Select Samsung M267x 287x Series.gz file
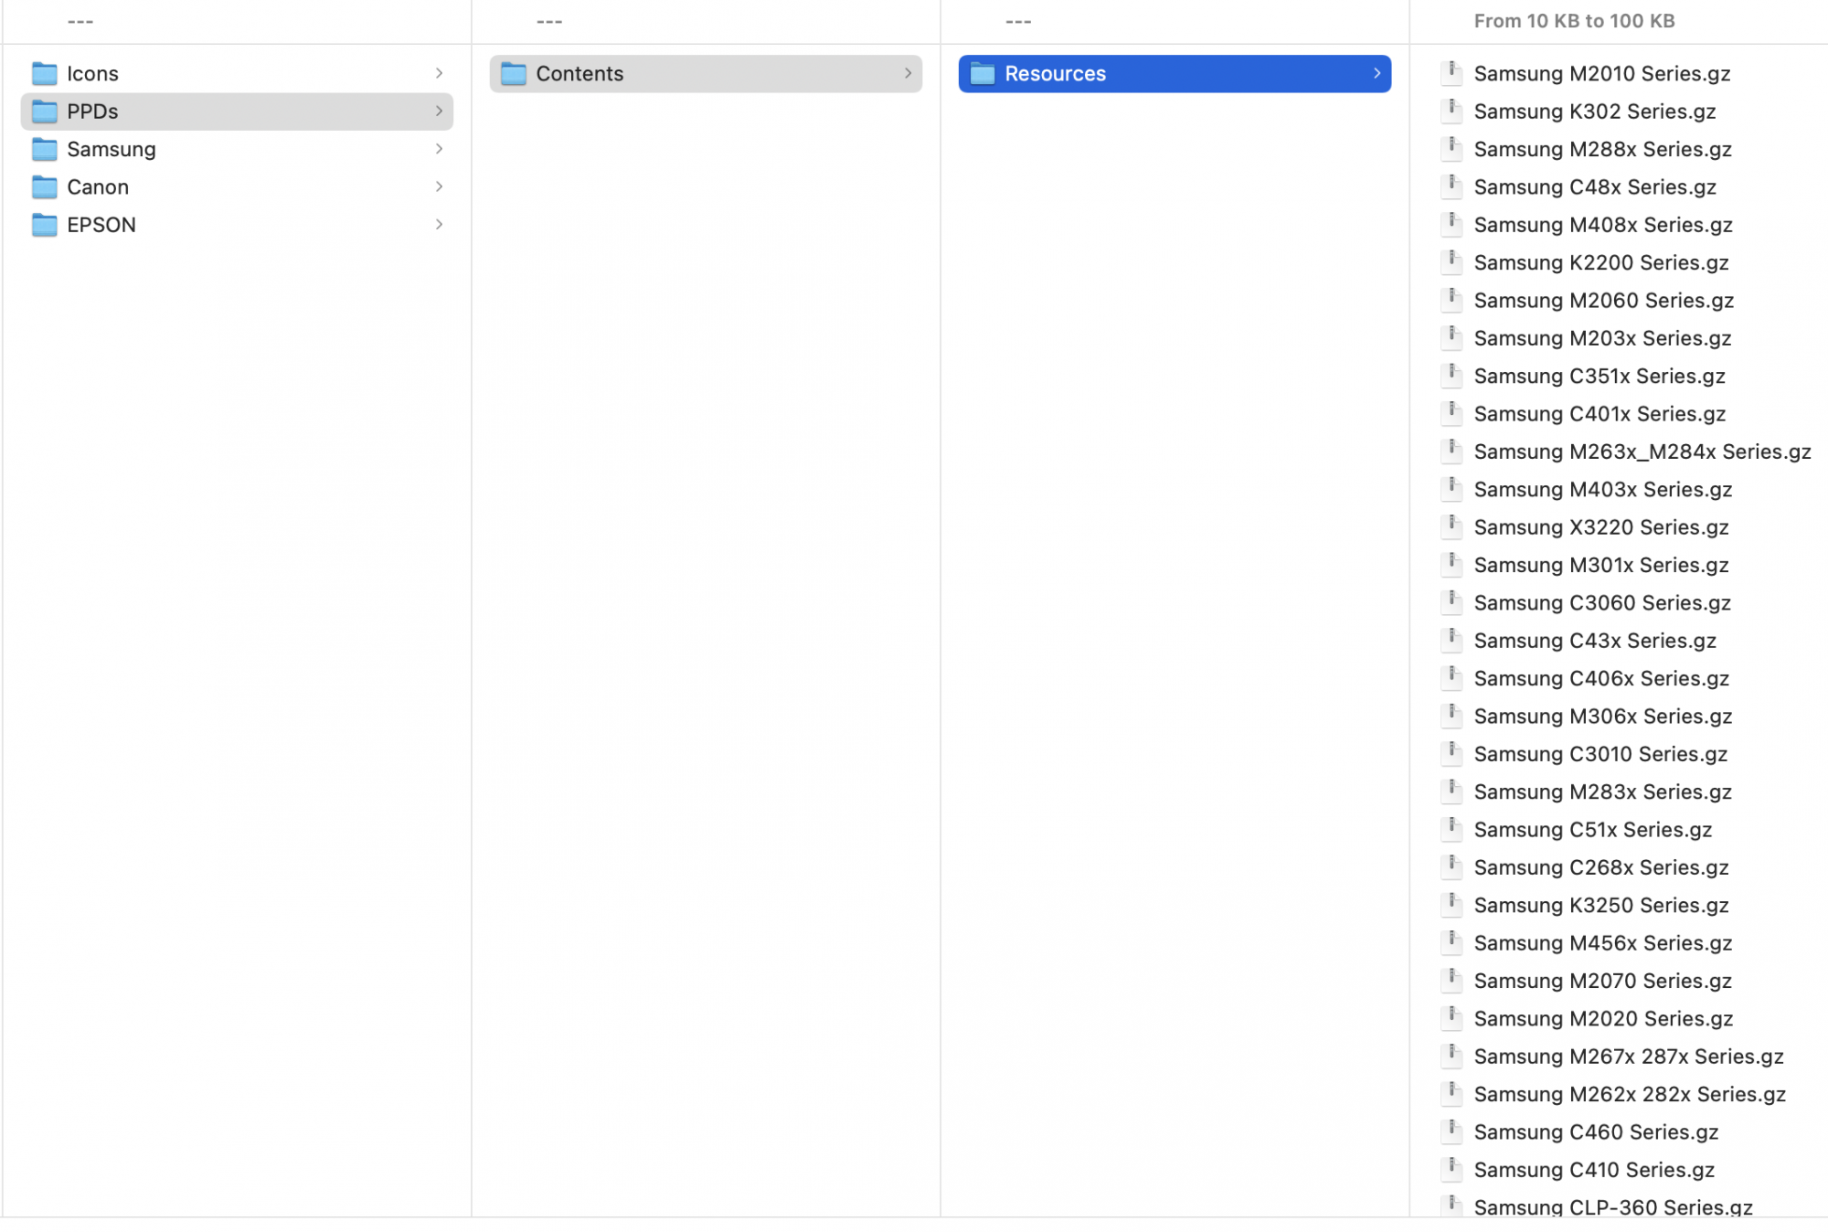 (x=1628, y=1057)
